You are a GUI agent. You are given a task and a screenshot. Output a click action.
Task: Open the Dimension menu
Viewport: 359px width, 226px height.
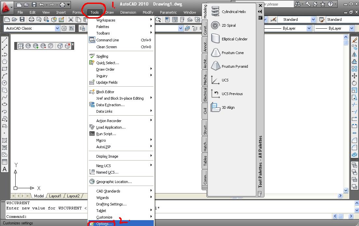point(128,12)
